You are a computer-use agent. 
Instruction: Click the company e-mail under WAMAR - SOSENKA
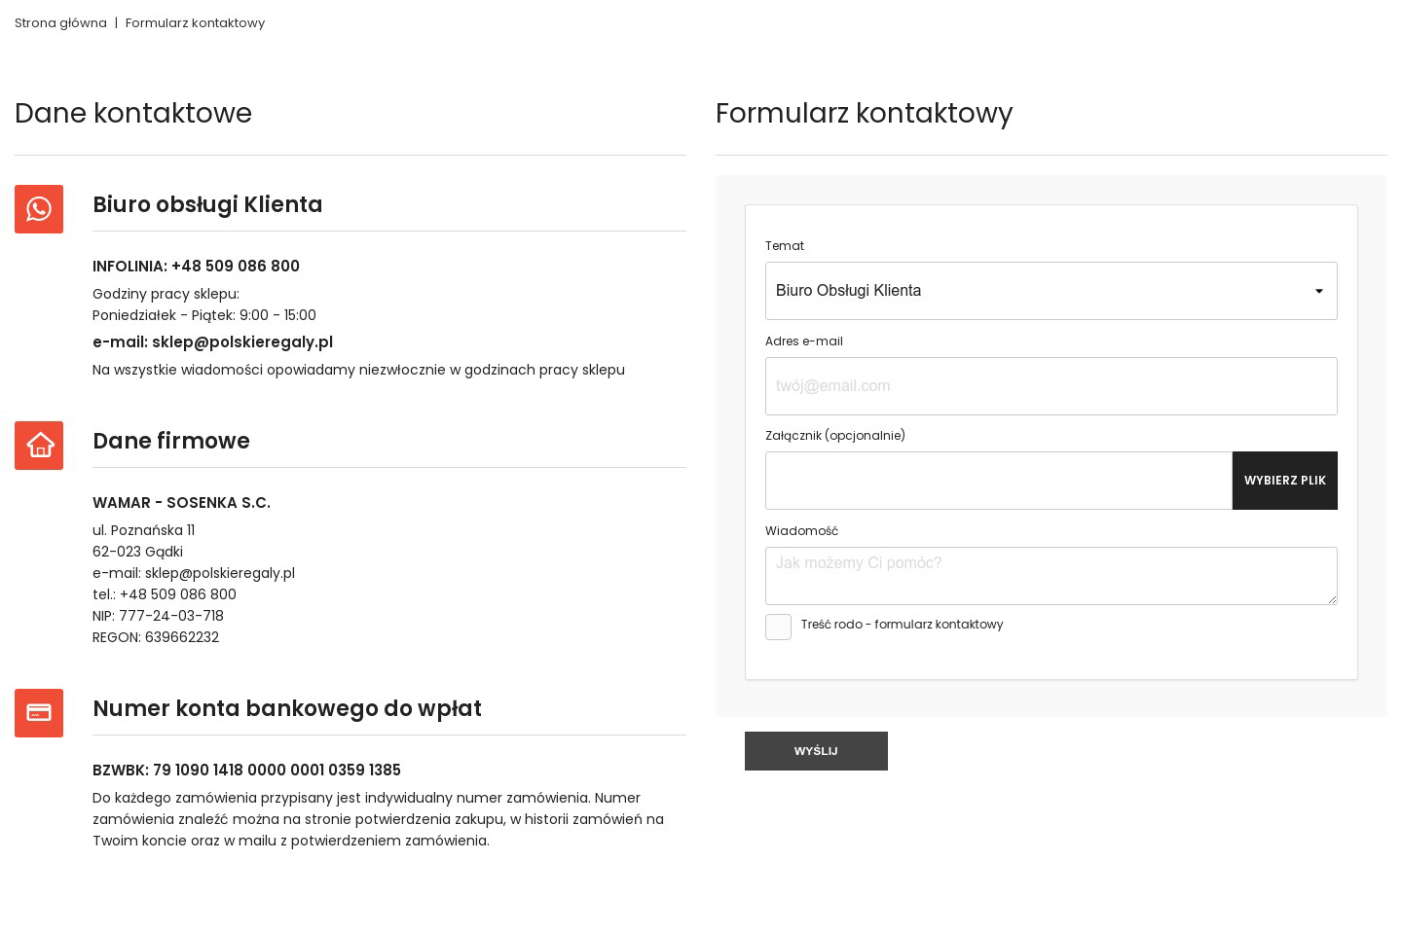220,573
